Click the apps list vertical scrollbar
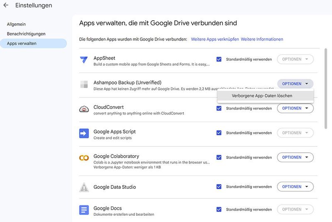The width and height of the screenshot is (332, 222). [326, 88]
